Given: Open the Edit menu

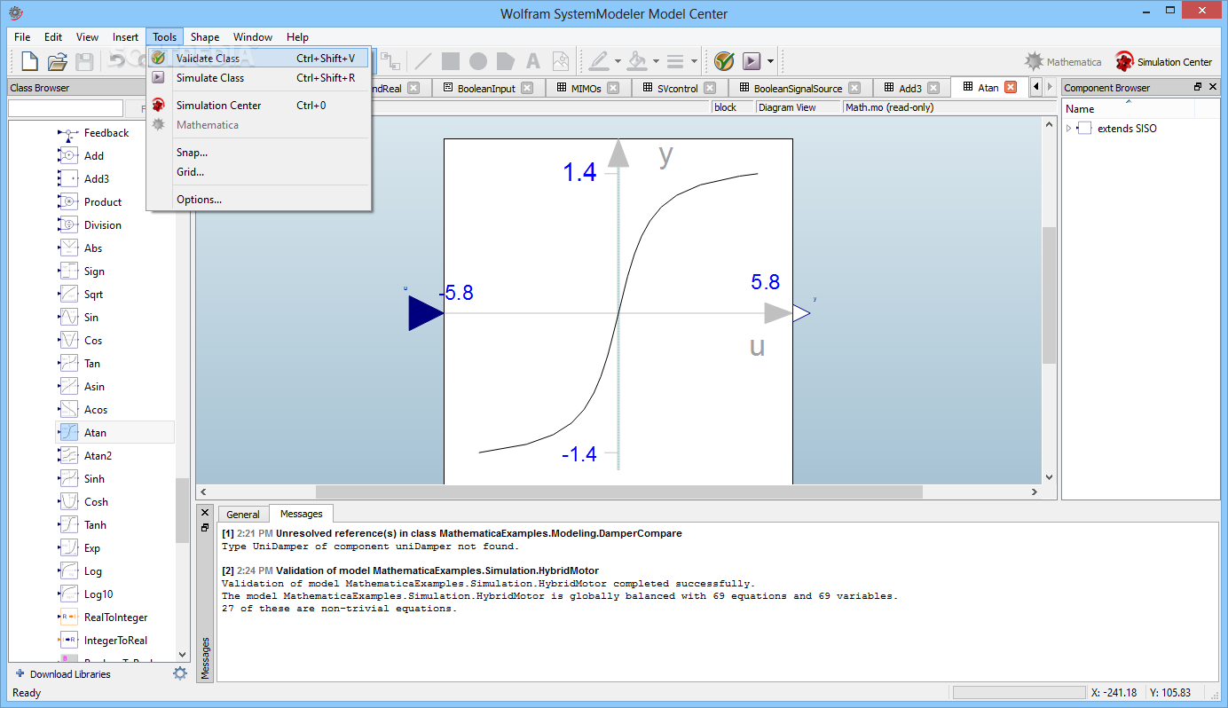Looking at the screenshot, I should [x=53, y=37].
